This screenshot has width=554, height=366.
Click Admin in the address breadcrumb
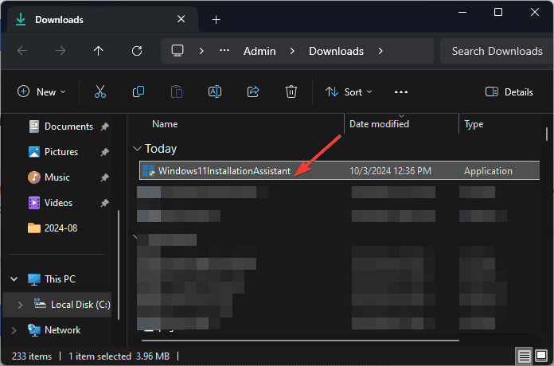259,51
